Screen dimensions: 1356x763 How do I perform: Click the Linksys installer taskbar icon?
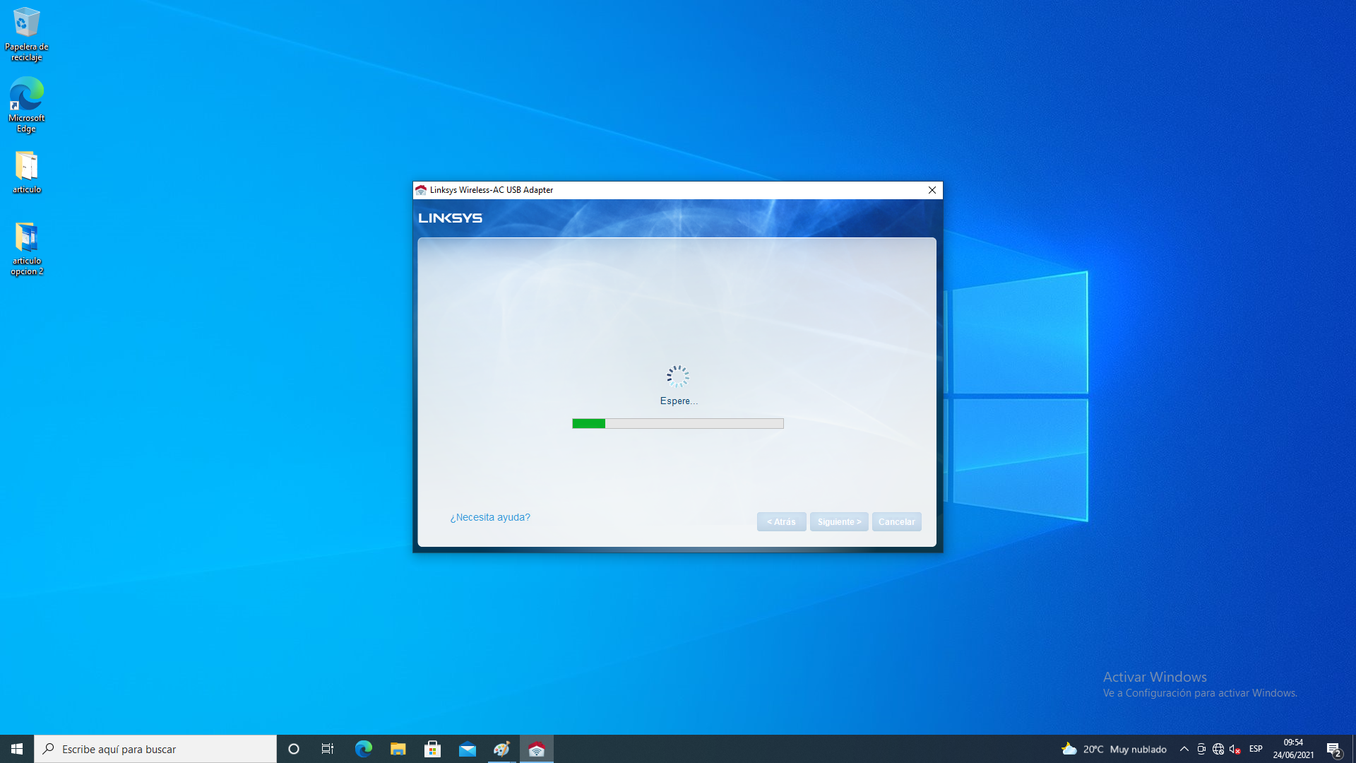tap(537, 749)
